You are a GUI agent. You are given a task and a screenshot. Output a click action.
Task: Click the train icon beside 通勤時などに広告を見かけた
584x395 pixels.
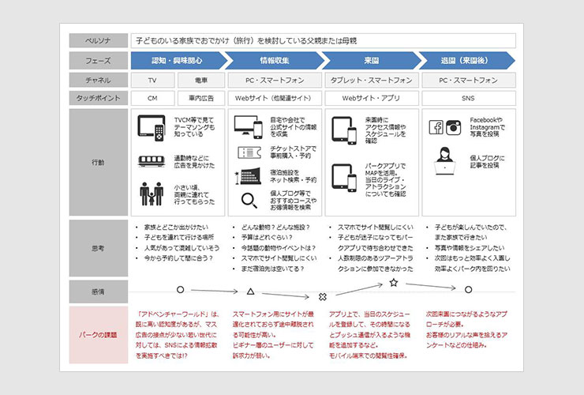(x=152, y=161)
